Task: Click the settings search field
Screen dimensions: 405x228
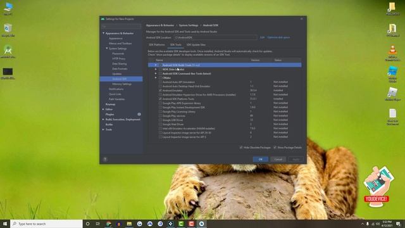Action: click(x=121, y=26)
